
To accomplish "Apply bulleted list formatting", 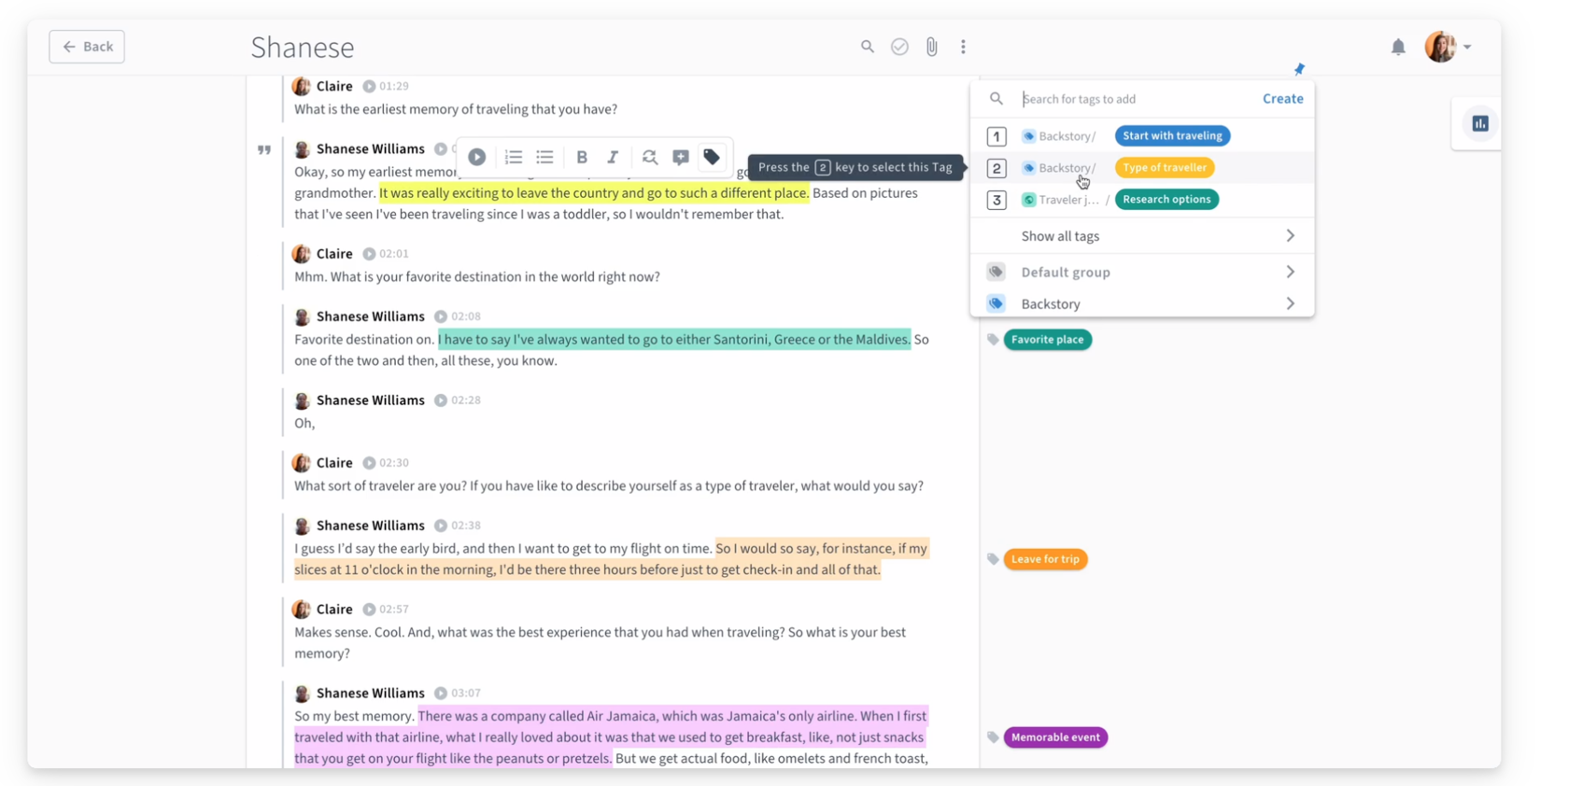I will click(x=544, y=157).
